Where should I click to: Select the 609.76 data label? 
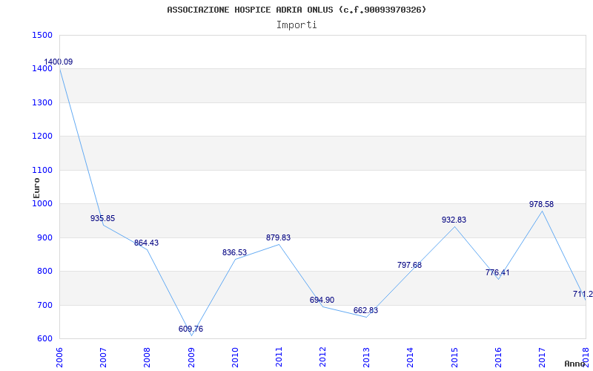pos(191,329)
